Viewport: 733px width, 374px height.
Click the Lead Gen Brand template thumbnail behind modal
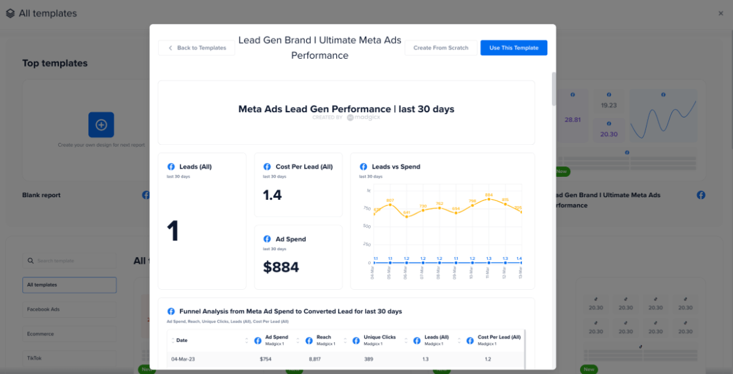tap(630, 132)
